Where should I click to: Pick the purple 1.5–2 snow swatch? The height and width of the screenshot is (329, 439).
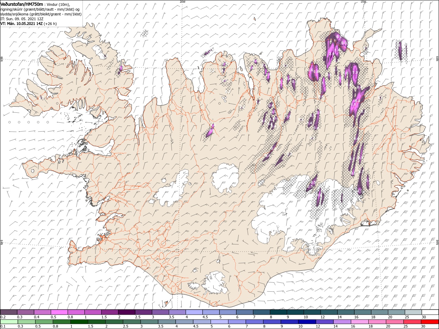click(x=110, y=312)
